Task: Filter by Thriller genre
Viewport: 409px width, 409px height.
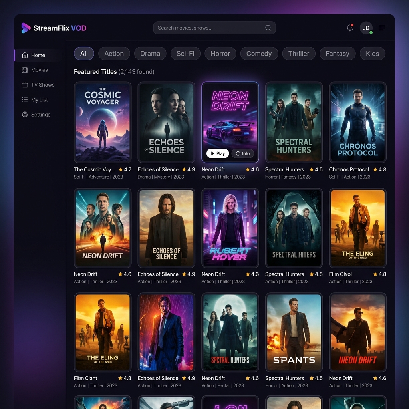Action: (x=299, y=54)
